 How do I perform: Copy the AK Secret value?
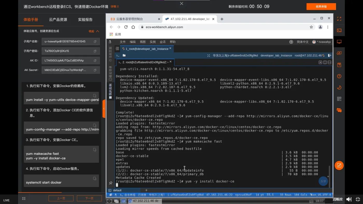95,70
